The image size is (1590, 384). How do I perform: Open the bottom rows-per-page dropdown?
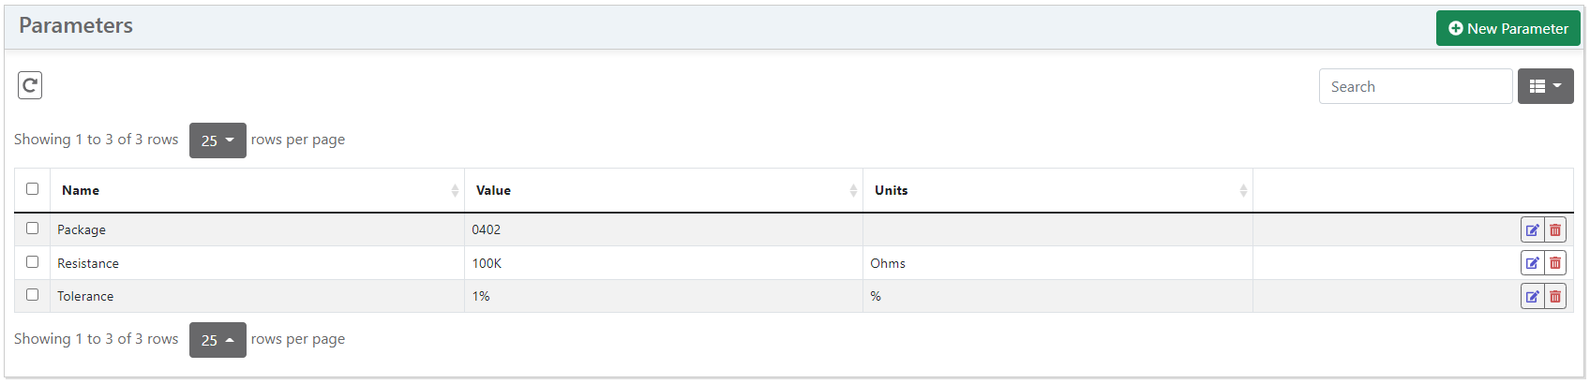click(217, 340)
